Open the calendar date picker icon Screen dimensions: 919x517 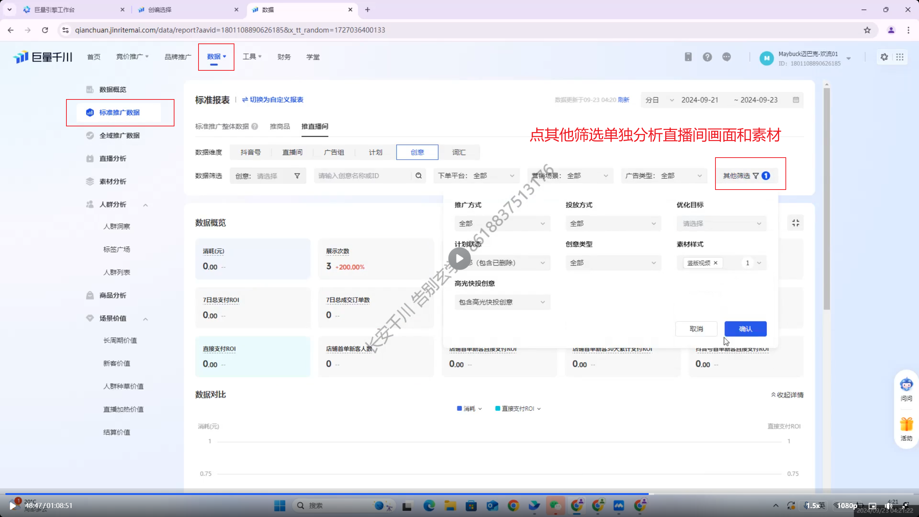tap(796, 100)
